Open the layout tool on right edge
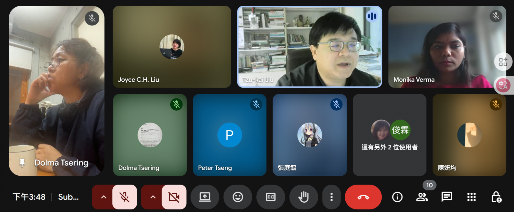514x212 pixels. (503, 62)
